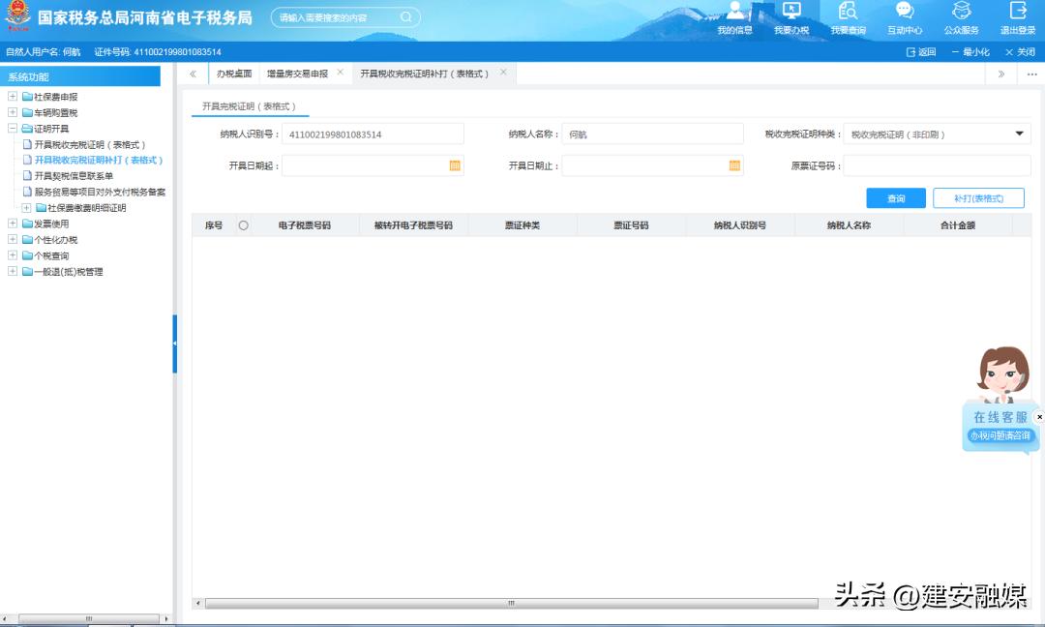This screenshot has height=627, width=1045.
Task: Open the 税收完税证明种类 dropdown
Action: tap(1019, 134)
